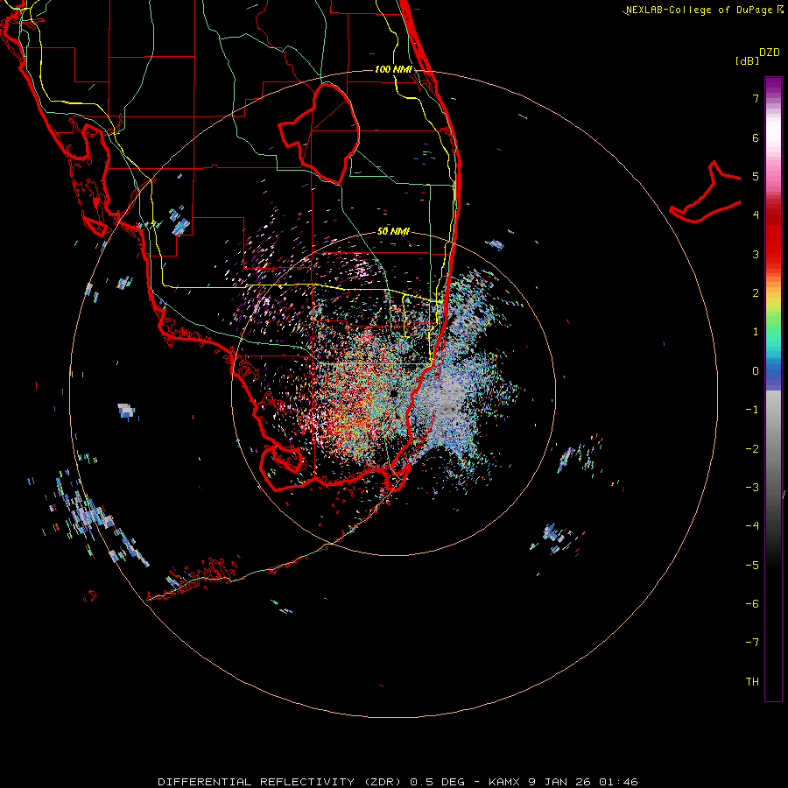Click the [dB] unit label
The width and height of the screenshot is (788, 788).
point(748,60)
